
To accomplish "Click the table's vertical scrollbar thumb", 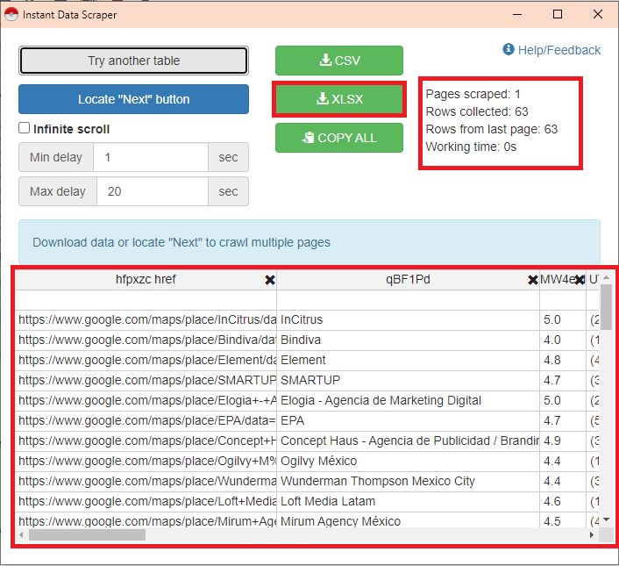I will pyautogui.click(x=606, y=307).
